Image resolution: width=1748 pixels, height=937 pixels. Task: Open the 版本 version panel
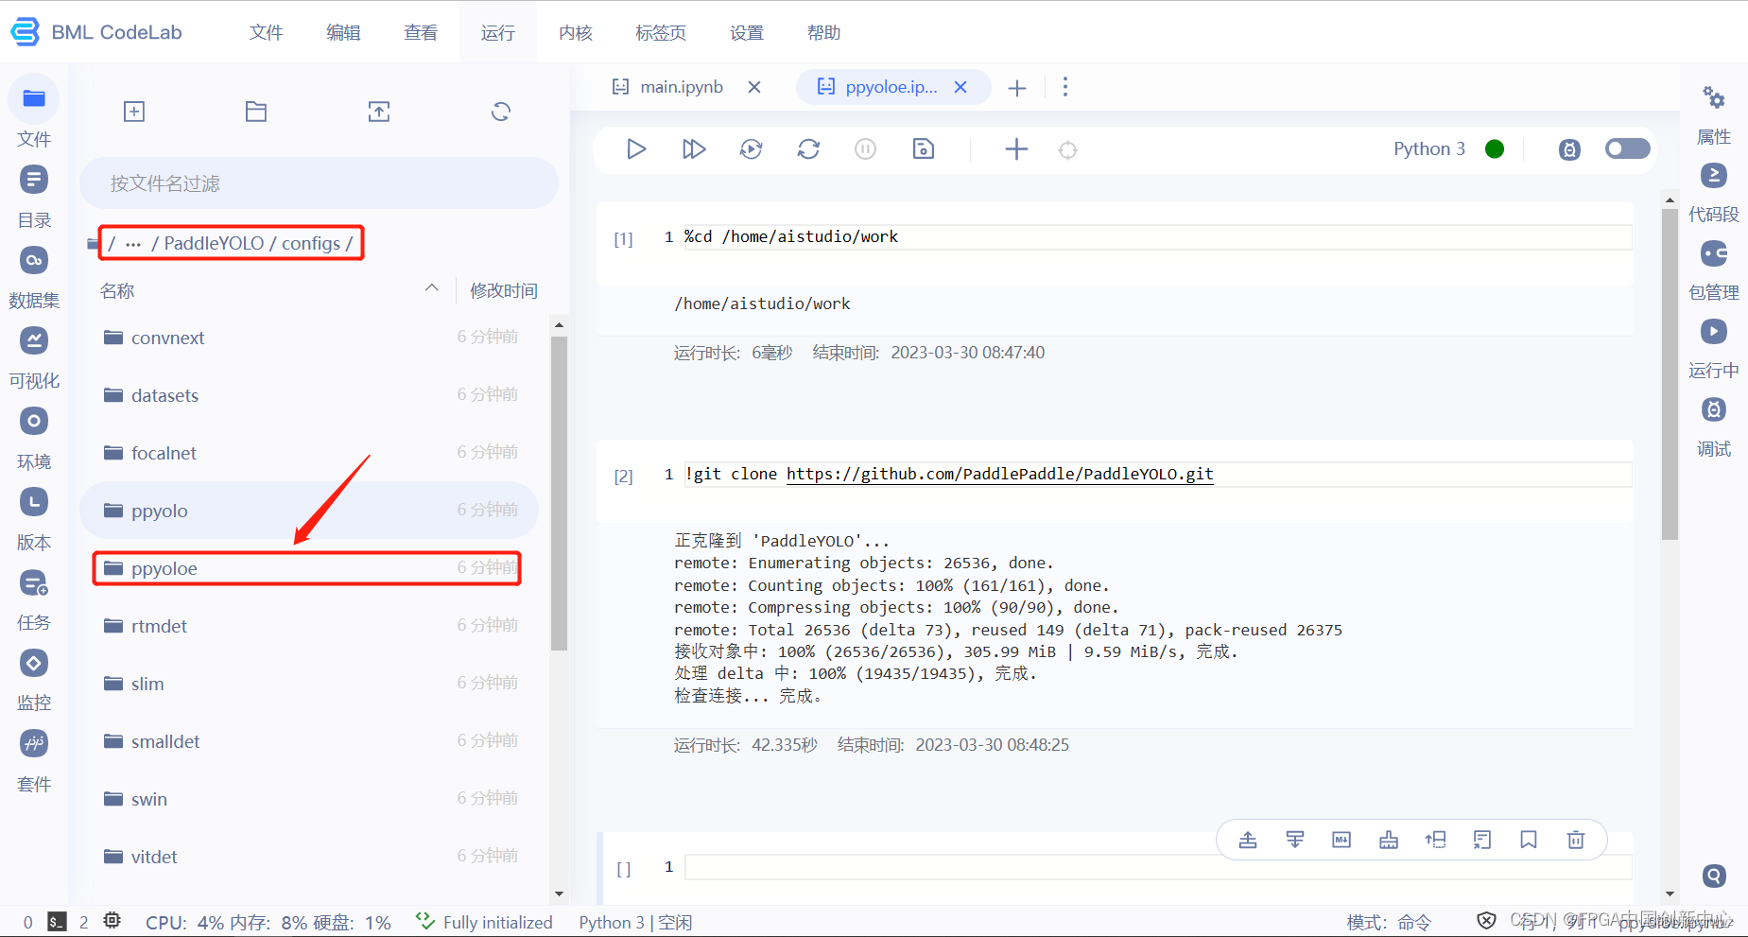coord(34,519)
